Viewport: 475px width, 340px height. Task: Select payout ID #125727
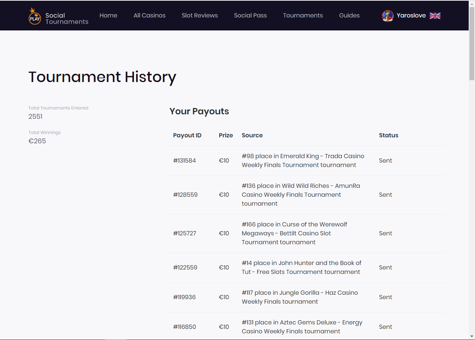(184, 233)
